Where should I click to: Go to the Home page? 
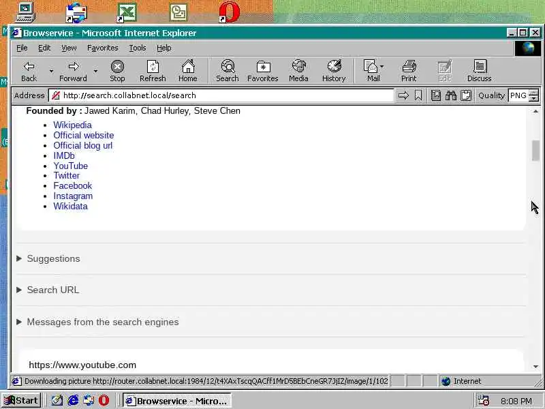click(x=188, y=72)
